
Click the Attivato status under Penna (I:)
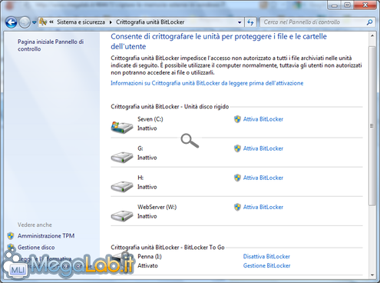tap(147, 265)
